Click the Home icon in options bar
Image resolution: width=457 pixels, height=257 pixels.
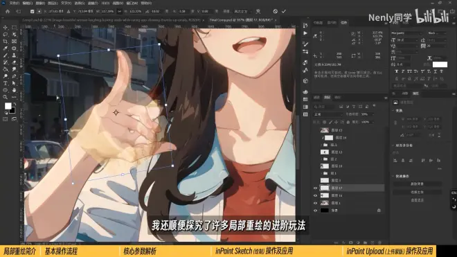coord(8,11)
